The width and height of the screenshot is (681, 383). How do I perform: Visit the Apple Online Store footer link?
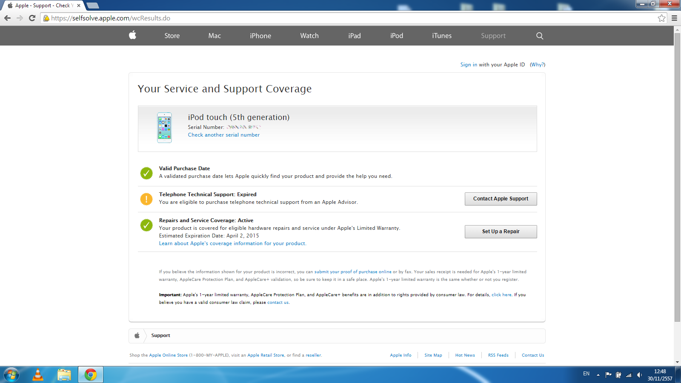coord(168,355)
